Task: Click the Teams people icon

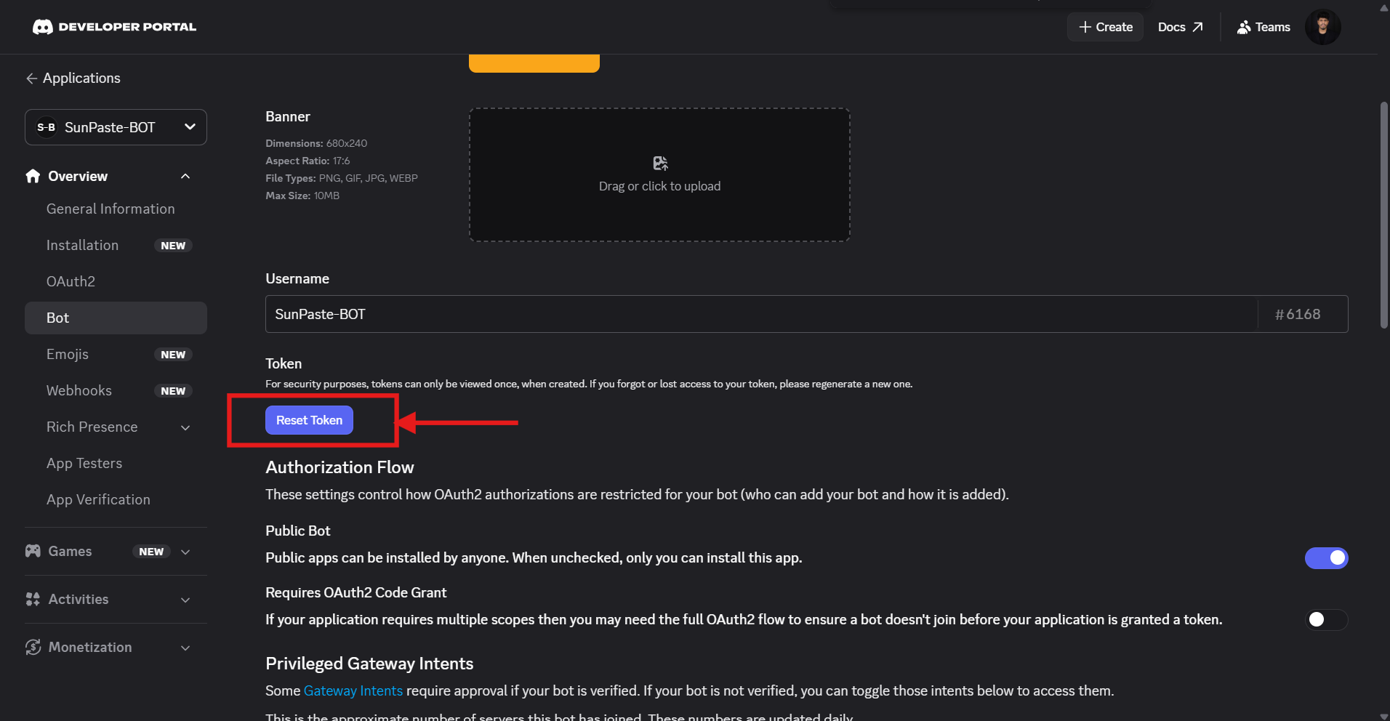Action: [1244, 27]
